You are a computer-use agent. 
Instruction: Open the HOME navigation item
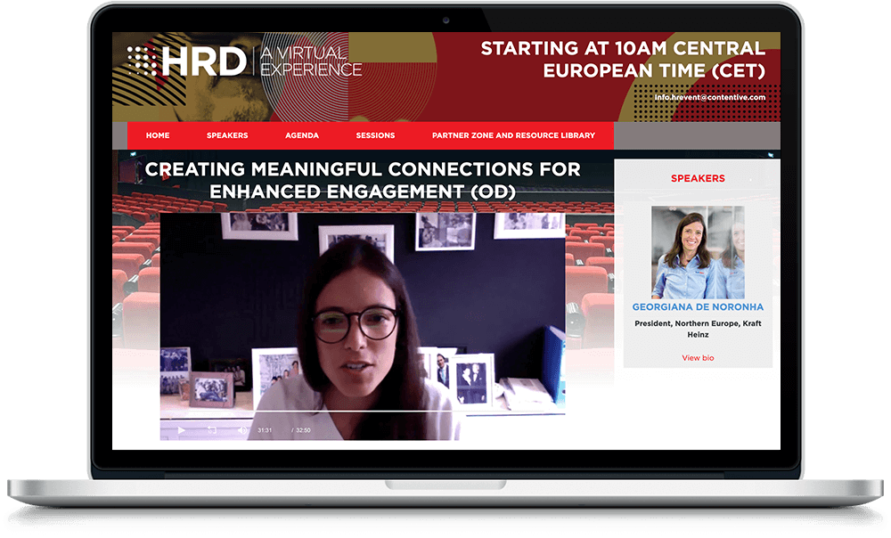coord(157,134)
